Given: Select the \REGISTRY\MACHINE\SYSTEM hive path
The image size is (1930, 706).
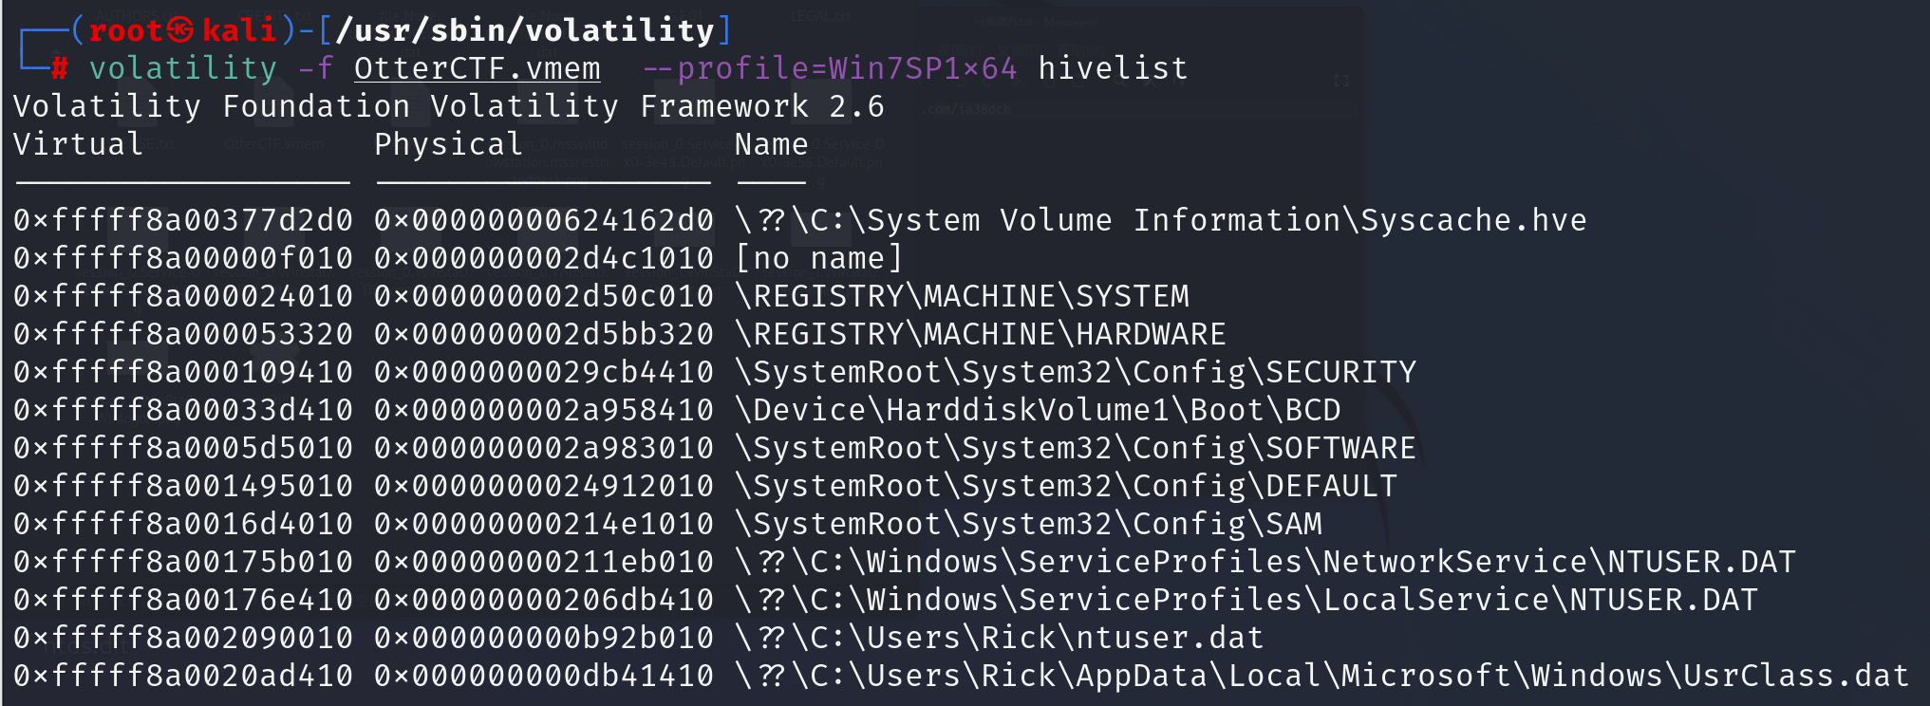Looking at the screenshot, I should click(x=962, y=296).
